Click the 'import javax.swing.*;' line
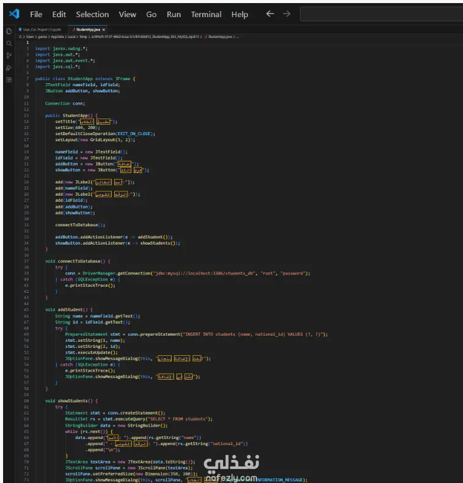This screenshot has width=463, height=483. 61,49
